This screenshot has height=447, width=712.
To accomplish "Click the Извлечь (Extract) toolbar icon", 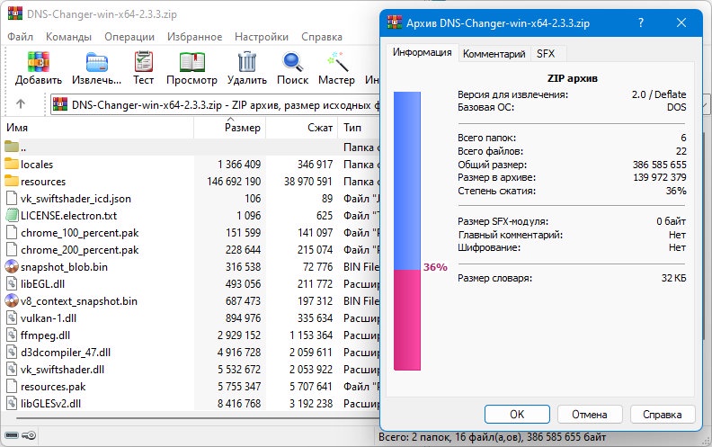I will point(97,62).
